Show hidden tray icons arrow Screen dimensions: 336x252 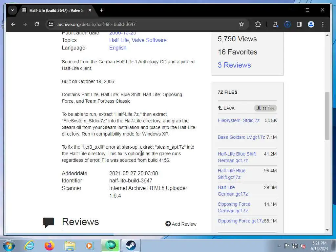[279, 246]
